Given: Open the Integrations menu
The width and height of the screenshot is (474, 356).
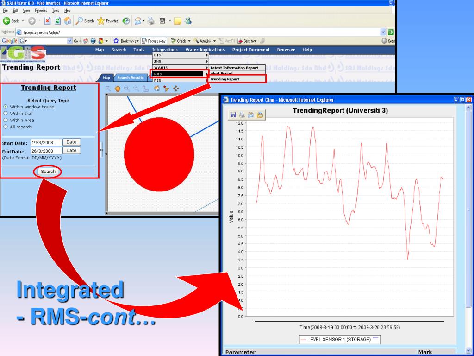Looking at the screenshot, I should (165, 50).
